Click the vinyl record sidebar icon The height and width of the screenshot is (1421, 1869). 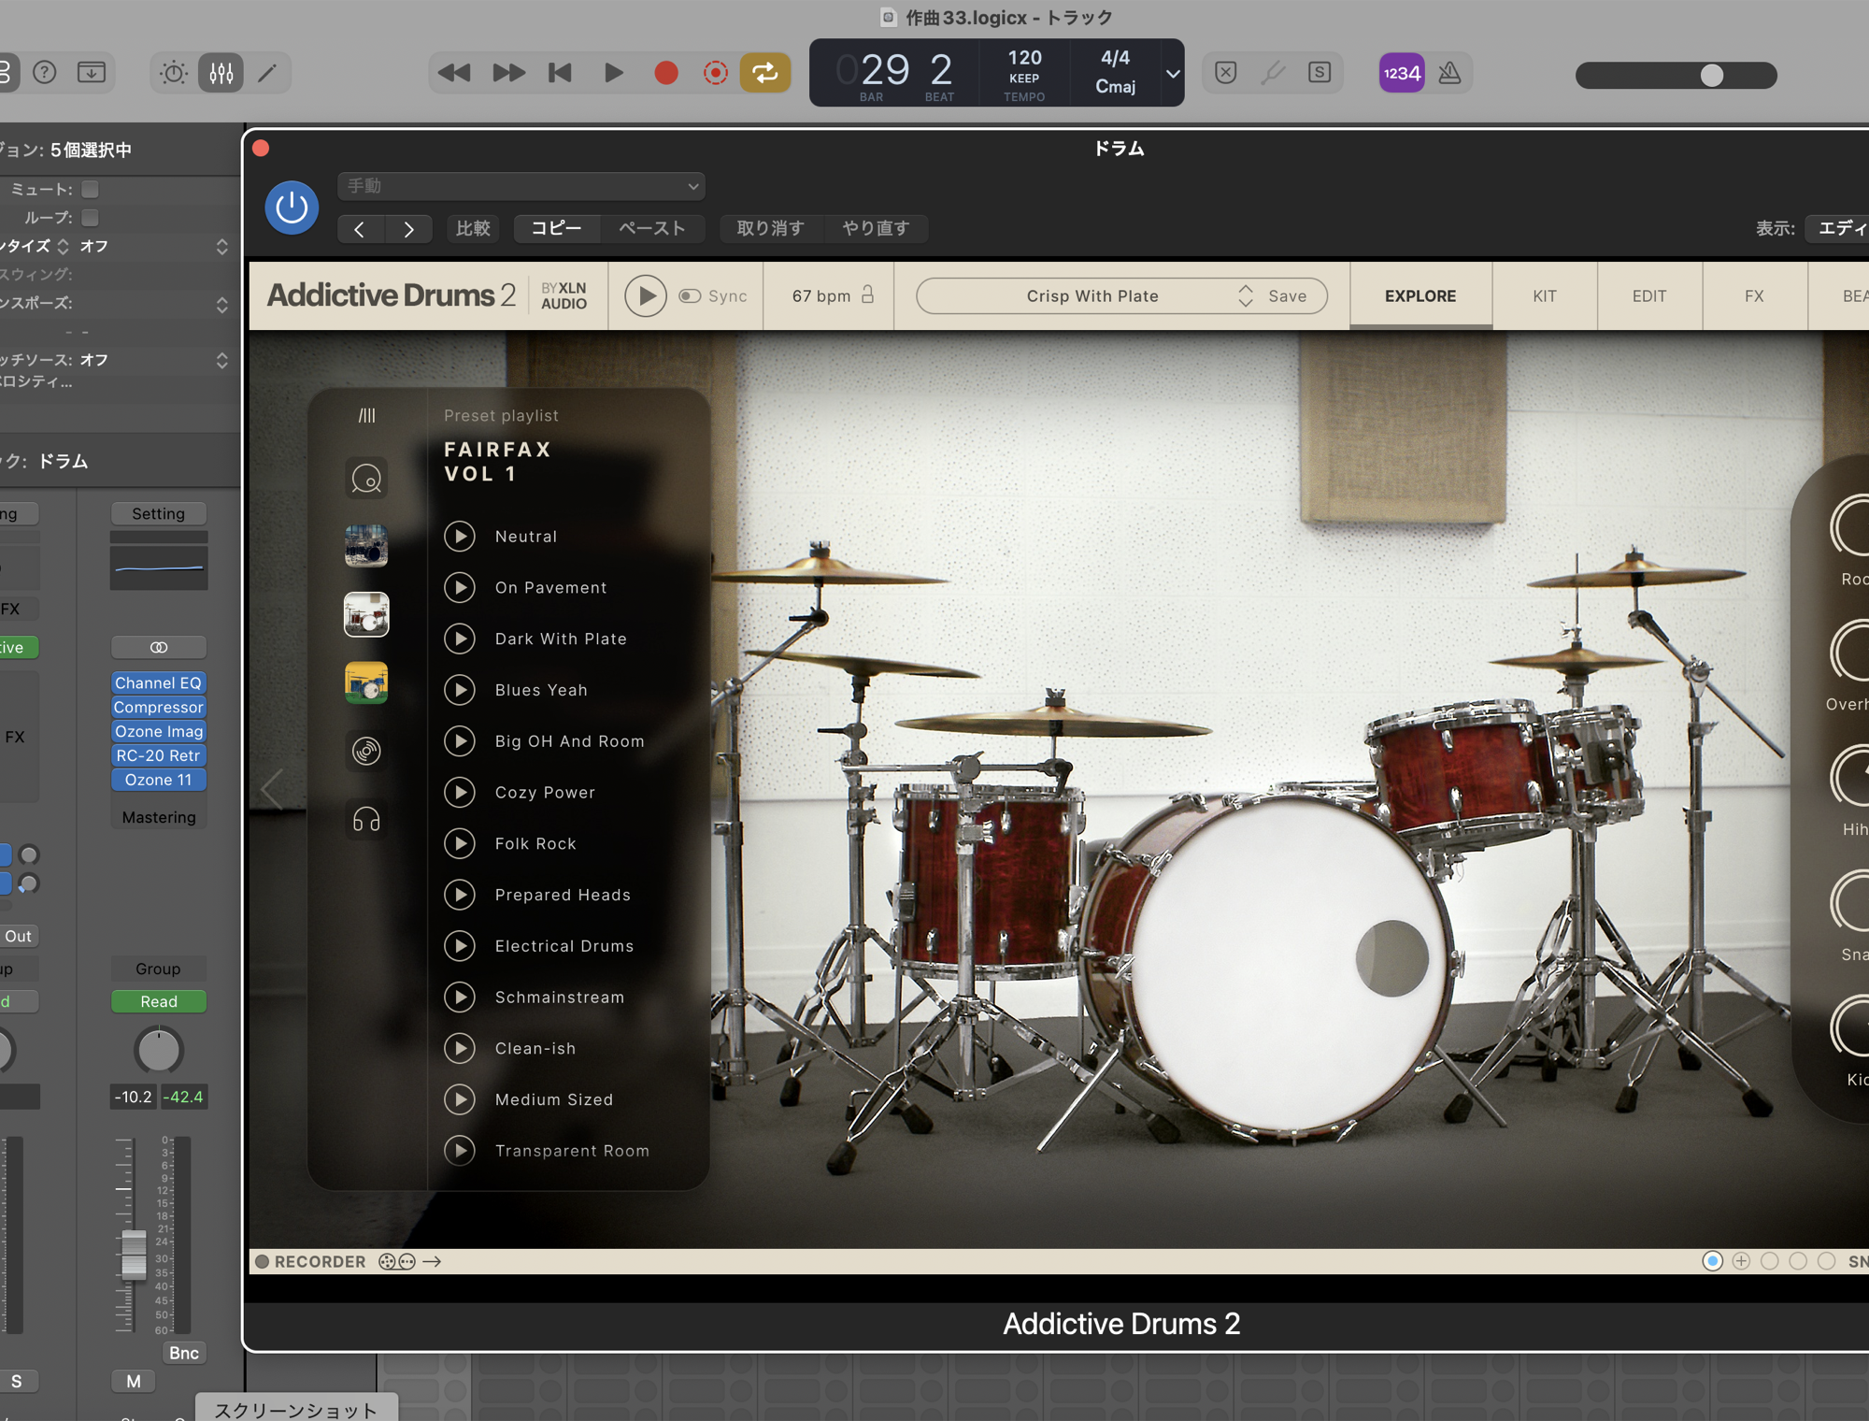[x=366, y=751]
